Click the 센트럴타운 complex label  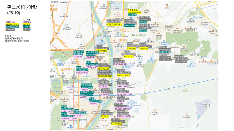click(x=132, y=10)
